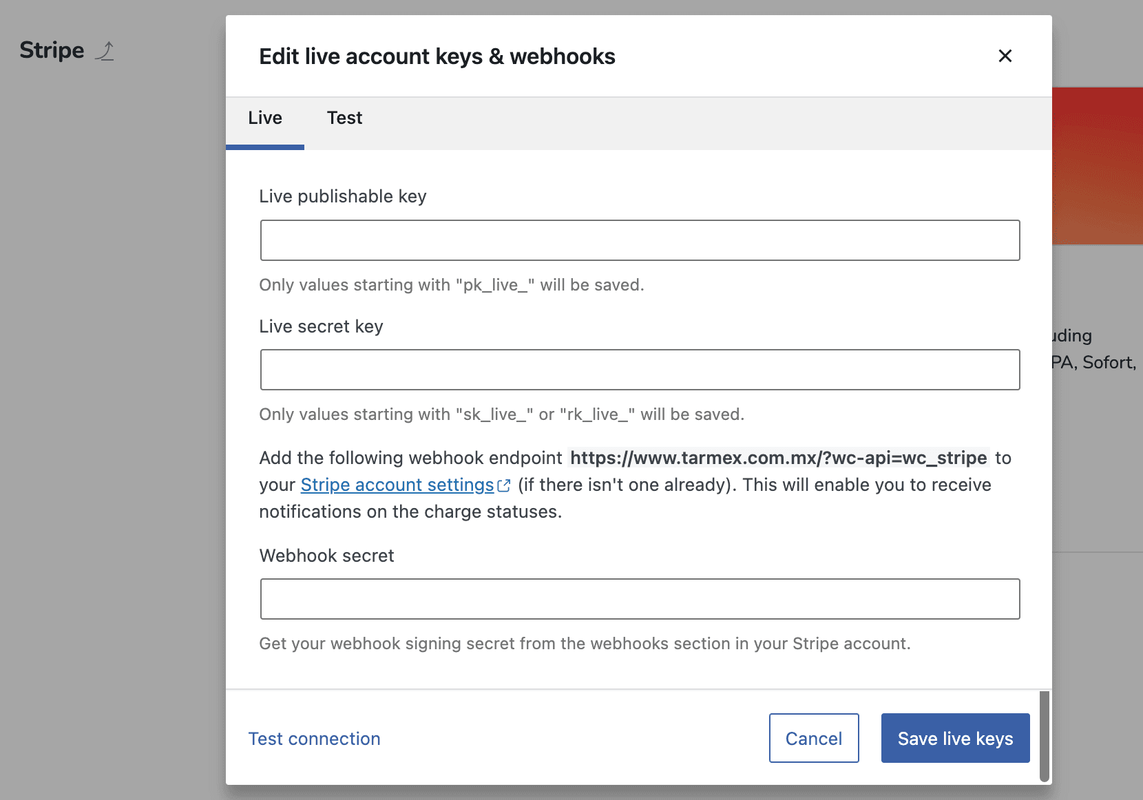Click the modal's vertical scrollbar
This screenshot has height=800, width=1143.
click(x=1044, y=736)
